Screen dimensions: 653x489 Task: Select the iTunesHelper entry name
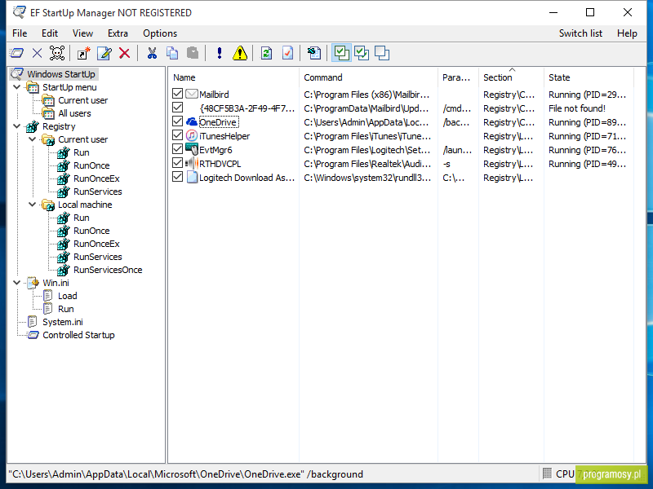pyautogui.click(x=224, y=136)
